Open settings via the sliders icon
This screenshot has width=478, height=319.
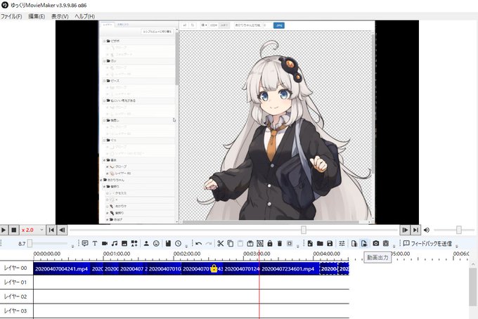(x=342, y=243)
